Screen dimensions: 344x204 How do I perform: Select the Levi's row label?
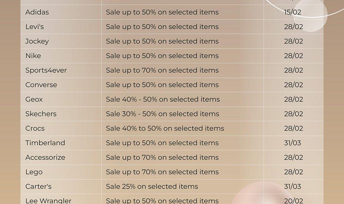[x=35, y=27]
